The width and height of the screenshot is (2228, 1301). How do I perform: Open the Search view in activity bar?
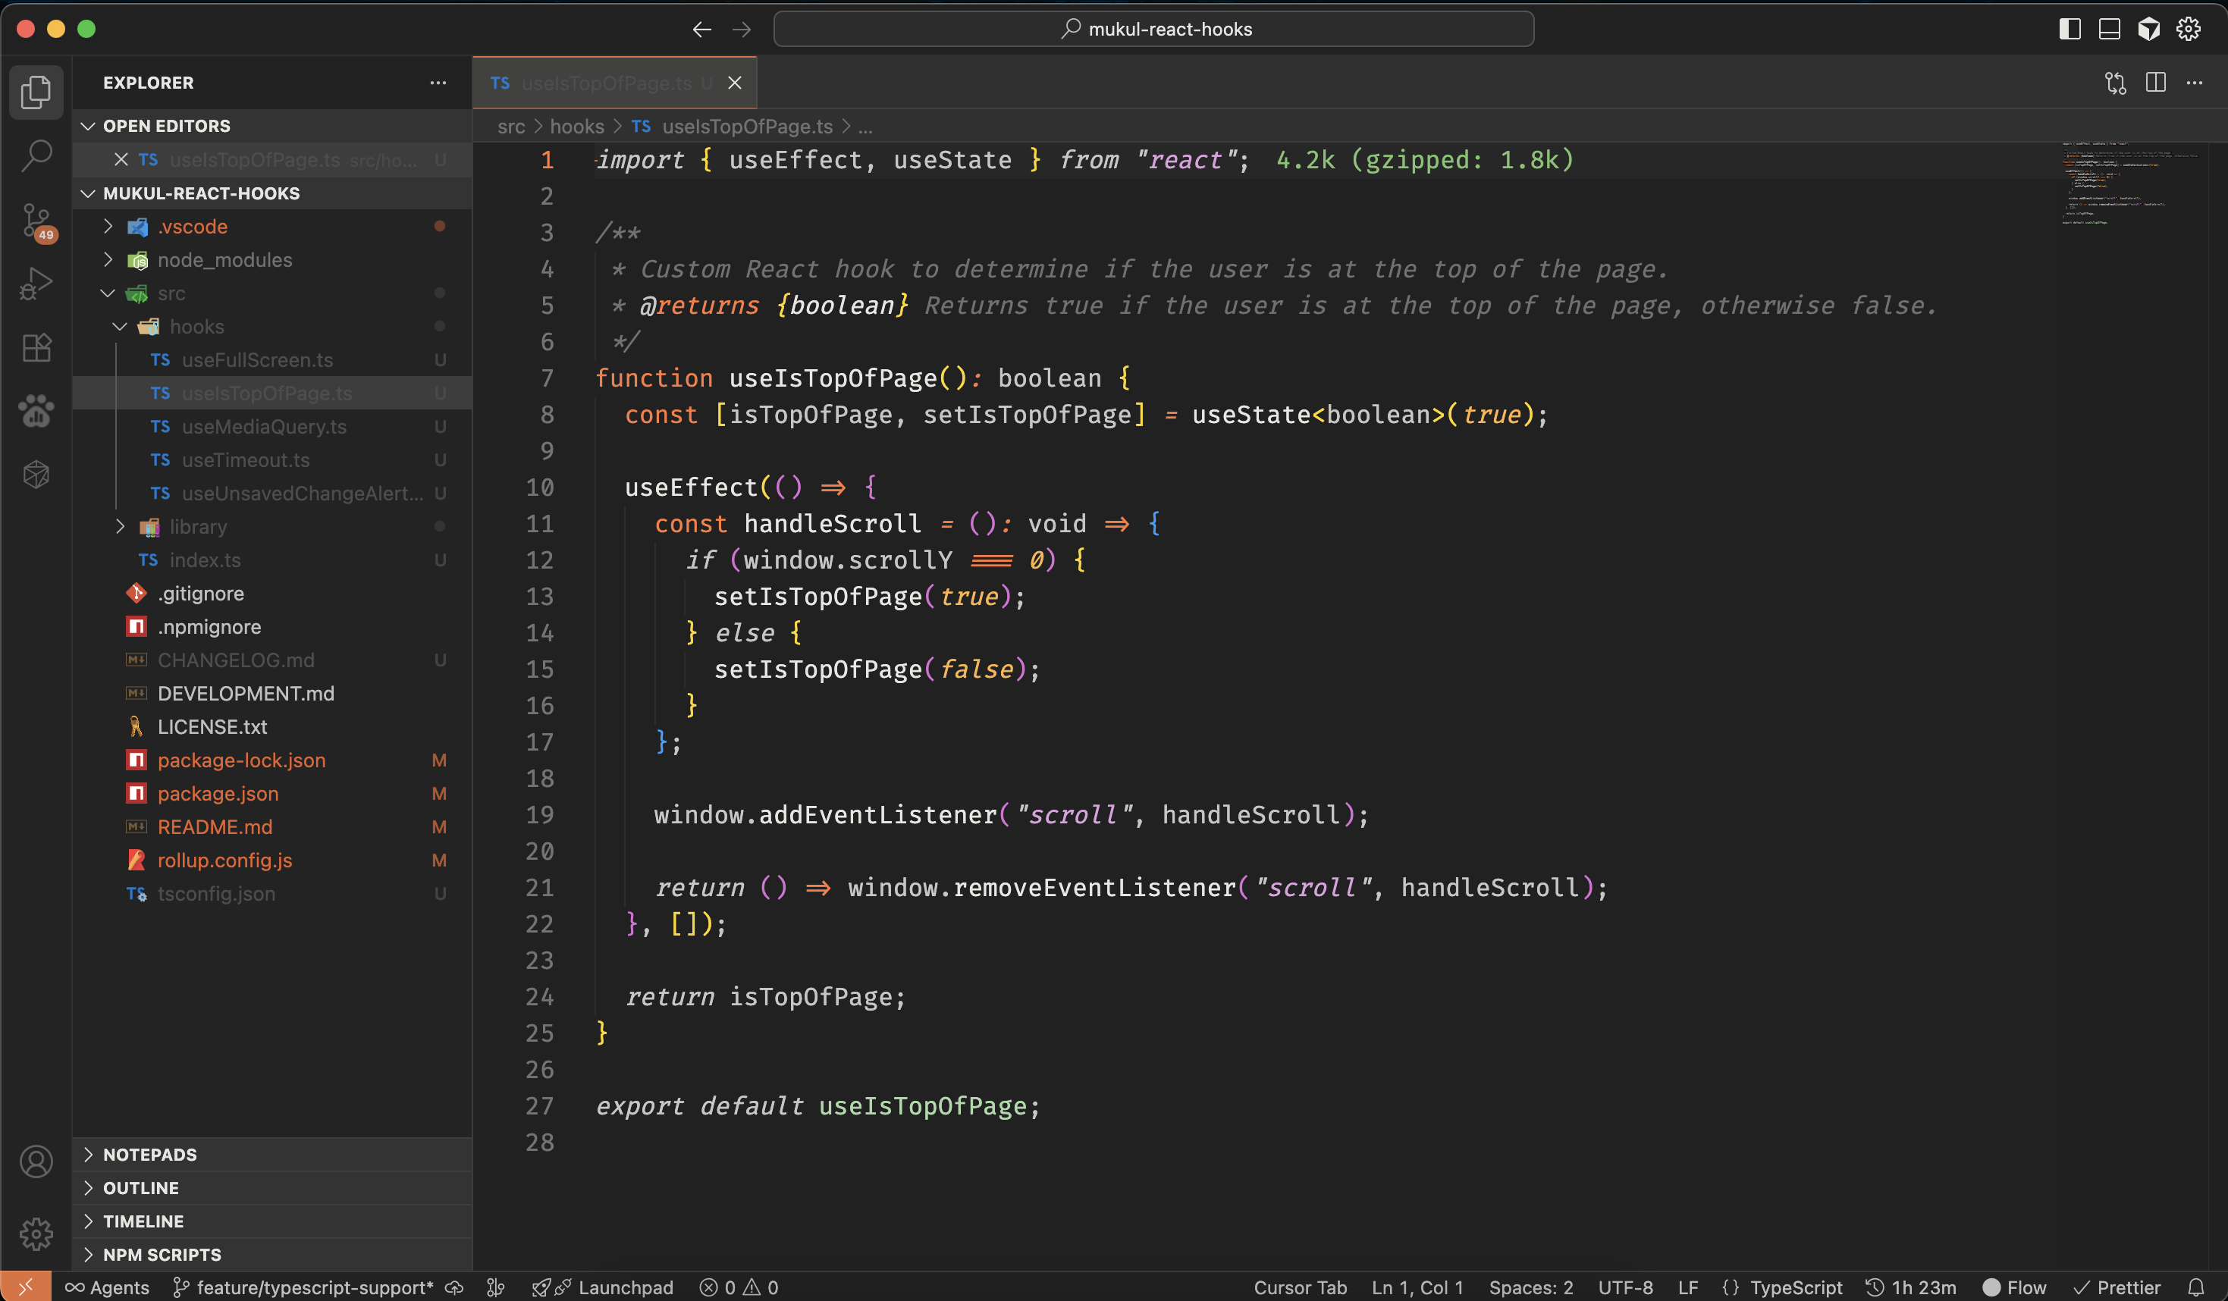tap(36, 155)
